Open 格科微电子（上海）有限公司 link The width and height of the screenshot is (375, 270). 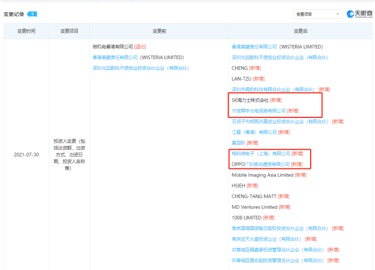click(x=261, y=153)
